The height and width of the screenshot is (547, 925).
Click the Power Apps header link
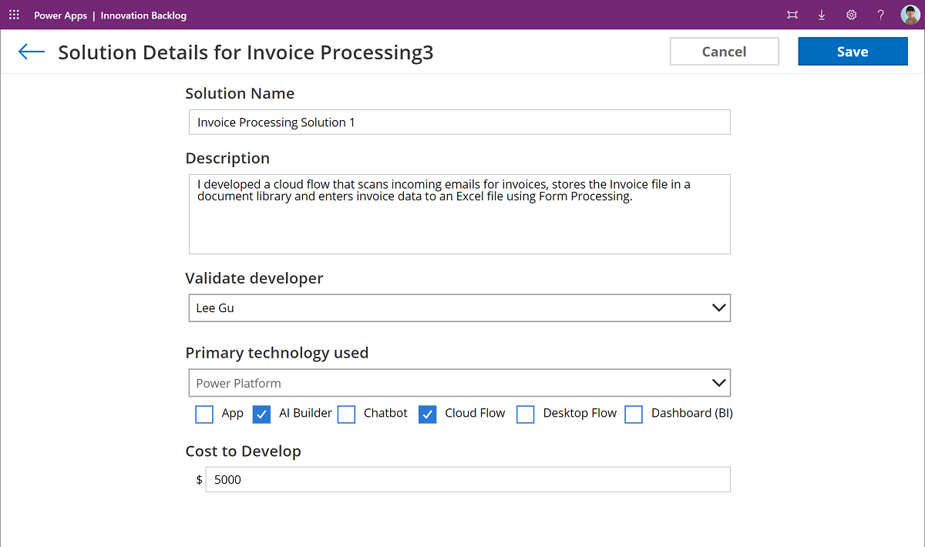coord(60,15)
